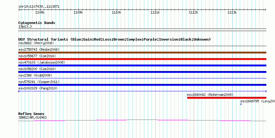Click the 19p13.3 cytogenetic band bar

[142, 30]
